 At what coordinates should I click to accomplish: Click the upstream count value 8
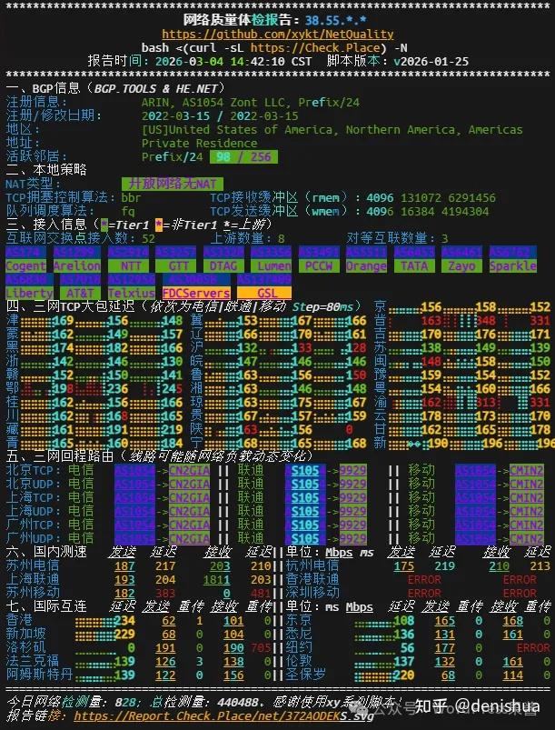[282, 238]
